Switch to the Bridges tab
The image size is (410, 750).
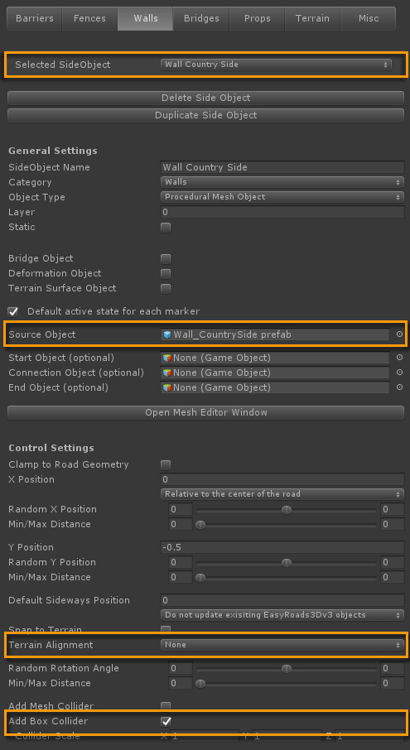click(201, 19)
